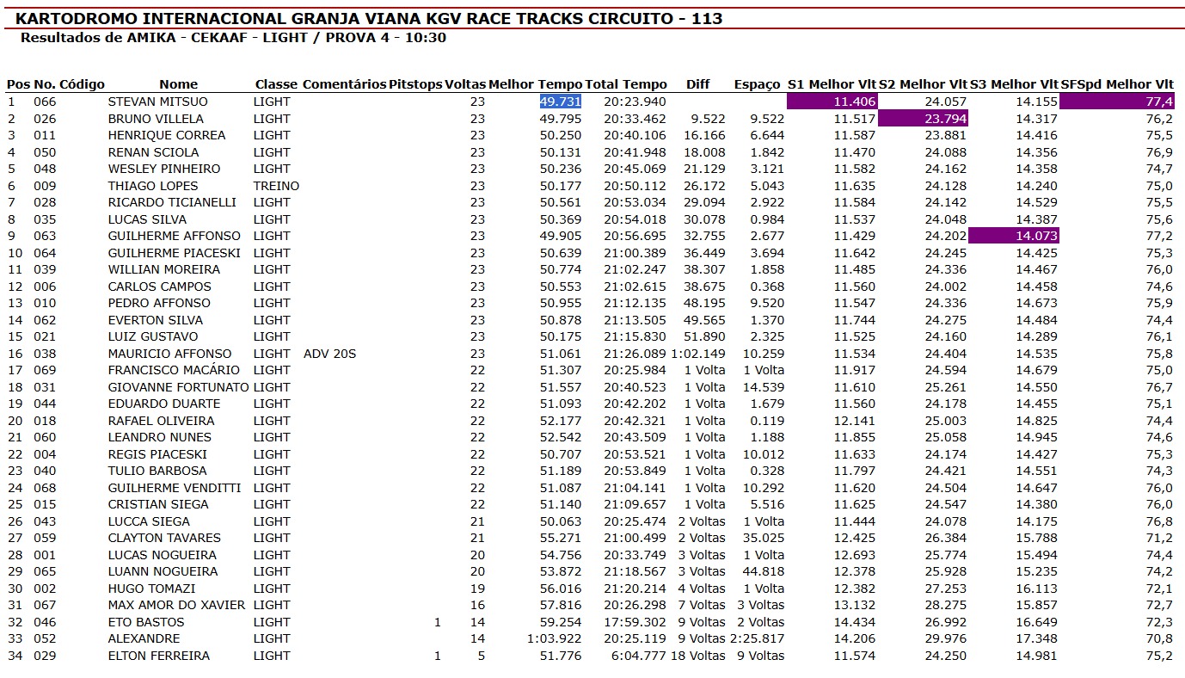Viewport: 1185px width, 678px height.
Task: Select driver name MAX AMOR DO XAVIER
Action: pyautogui.click(x=176, y=605)
